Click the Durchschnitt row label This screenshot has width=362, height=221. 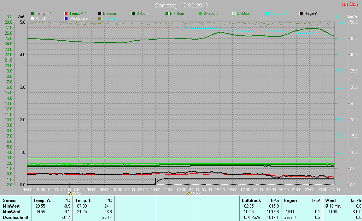[x=16, y=217]
